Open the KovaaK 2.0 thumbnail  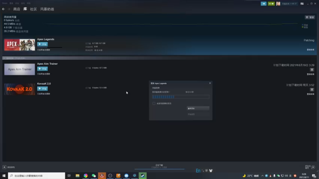20,89
